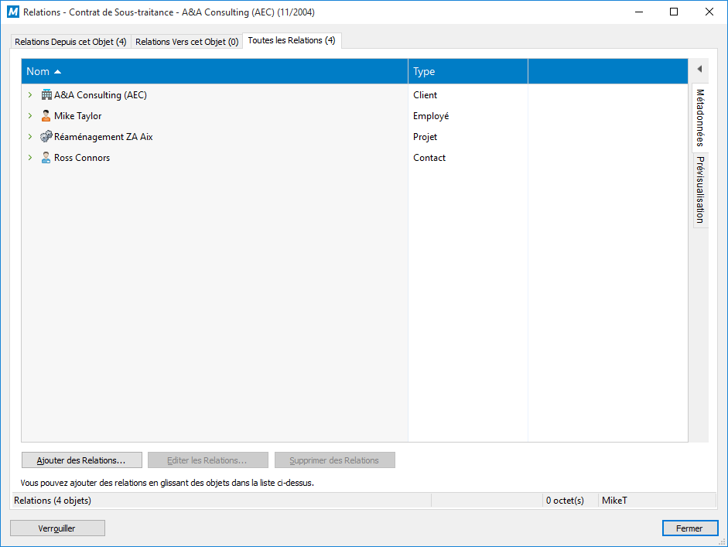Click the Réaménagement ZA Aix project icon
The image size is (728, 547).
coord(46,137)
